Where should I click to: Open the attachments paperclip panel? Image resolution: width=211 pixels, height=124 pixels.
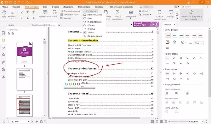3,62
